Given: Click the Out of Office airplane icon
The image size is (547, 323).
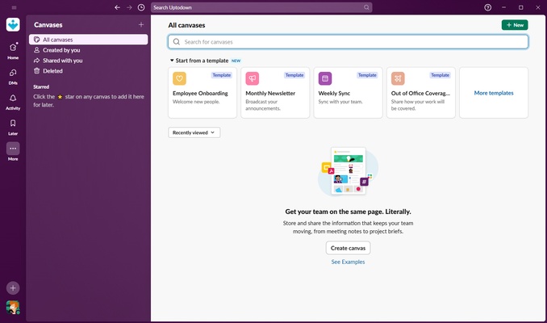Looking at the screenshot, I should point(398,78).
